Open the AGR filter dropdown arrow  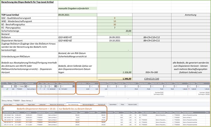(15, 87)
